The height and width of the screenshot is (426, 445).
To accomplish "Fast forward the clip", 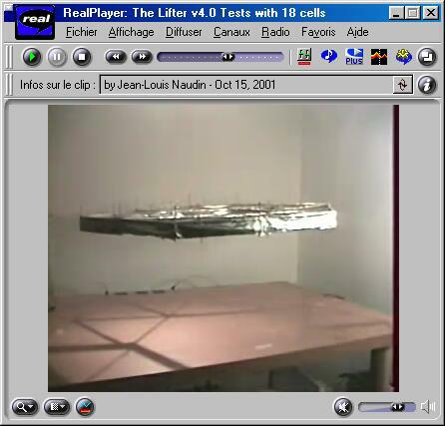I will click(x=142, y=57).
